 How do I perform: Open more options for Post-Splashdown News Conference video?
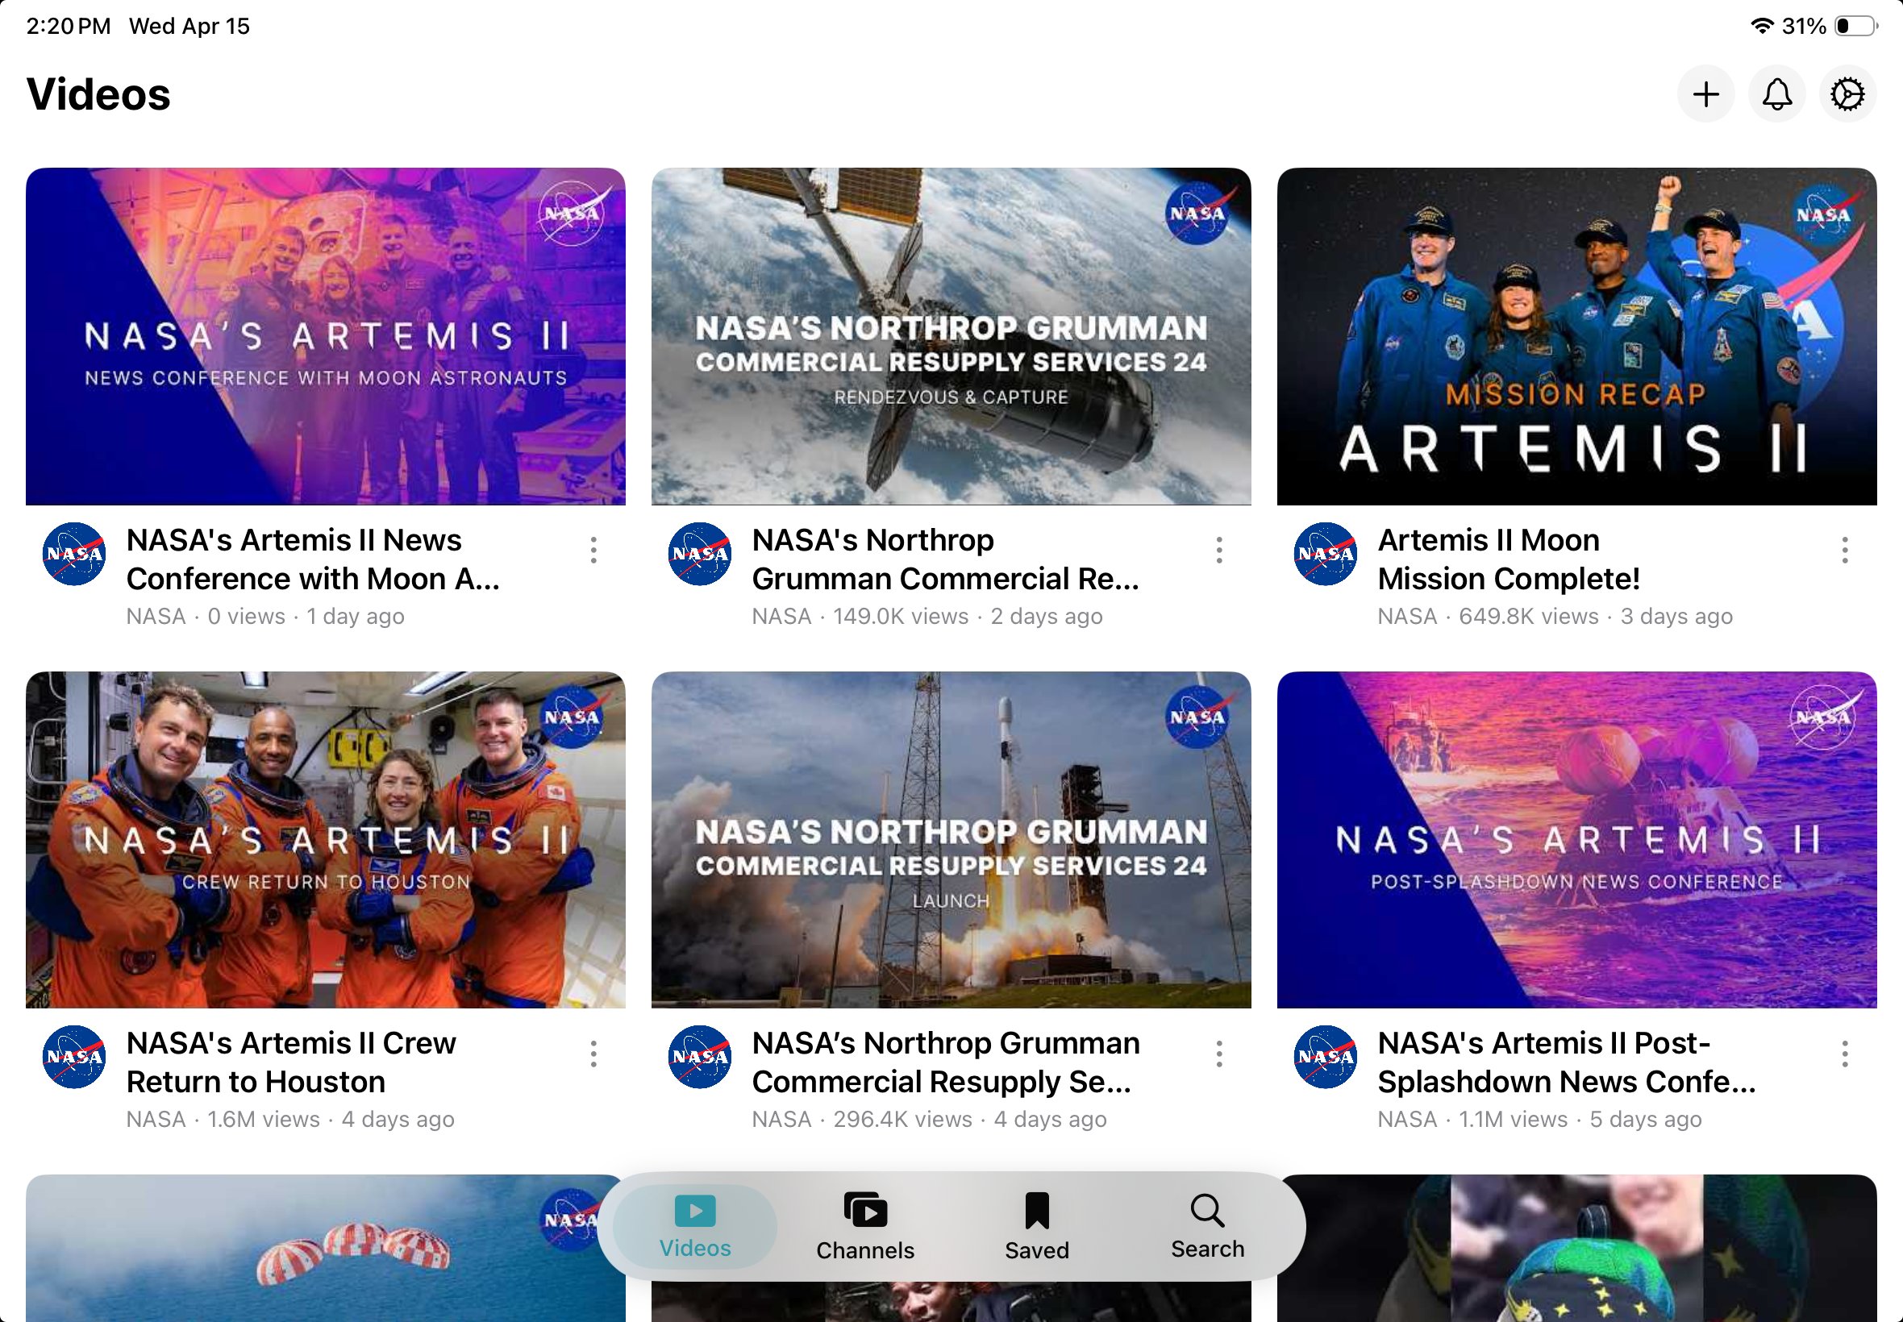[1844, 1054]
